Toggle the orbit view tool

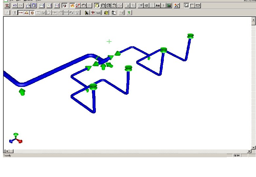tap(65, 6)
